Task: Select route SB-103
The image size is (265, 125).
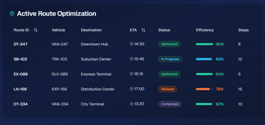Action: pyautogui.click(x=20, y=59)
